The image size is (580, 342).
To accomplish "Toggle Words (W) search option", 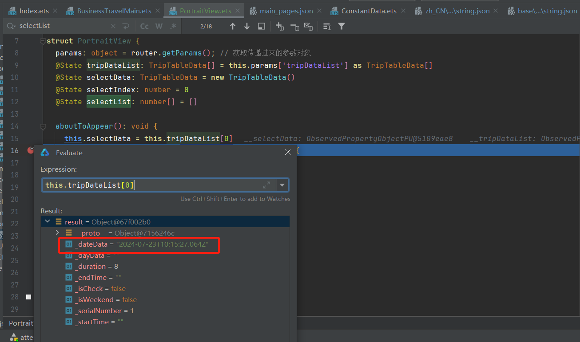I will (159, 27).
